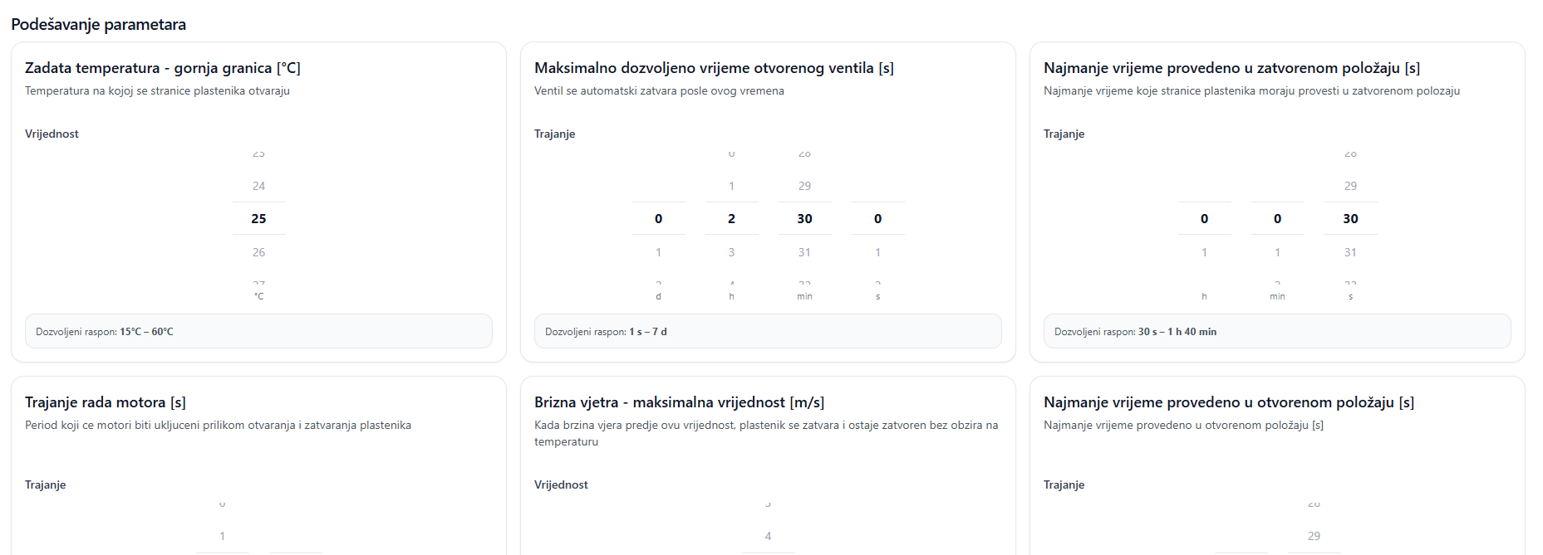Image resolution: width=1543 pixels, height=555 pixels.
Task: Click the selected 25 temperature value
Action: point(258,219)
